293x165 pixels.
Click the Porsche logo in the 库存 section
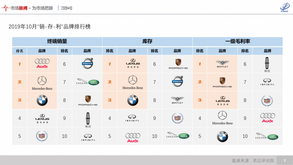(x=178, y=64)
